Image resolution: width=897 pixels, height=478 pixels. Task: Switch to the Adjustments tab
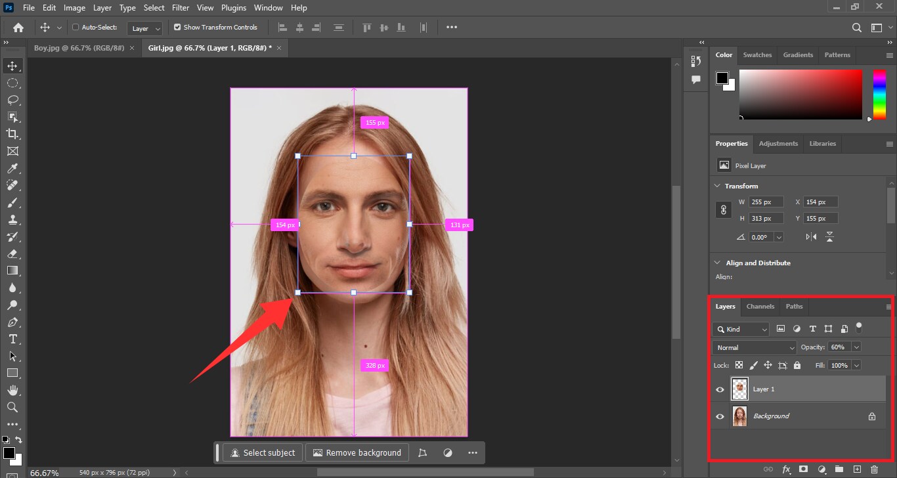coord(778,144)
